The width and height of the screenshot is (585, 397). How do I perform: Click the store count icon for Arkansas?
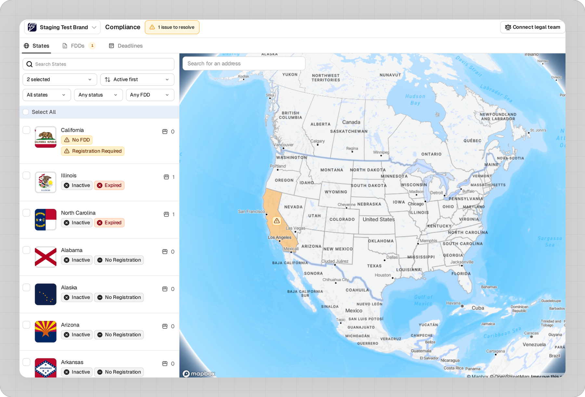165,363
